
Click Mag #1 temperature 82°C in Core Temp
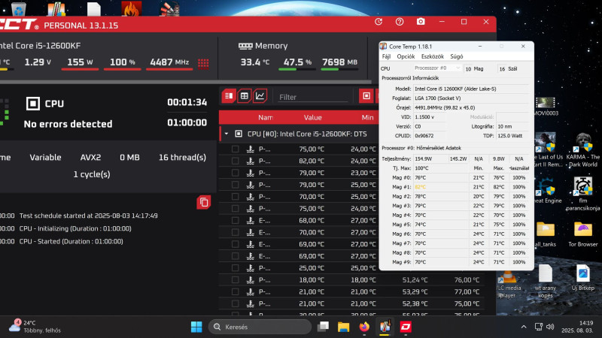[420, 187]
